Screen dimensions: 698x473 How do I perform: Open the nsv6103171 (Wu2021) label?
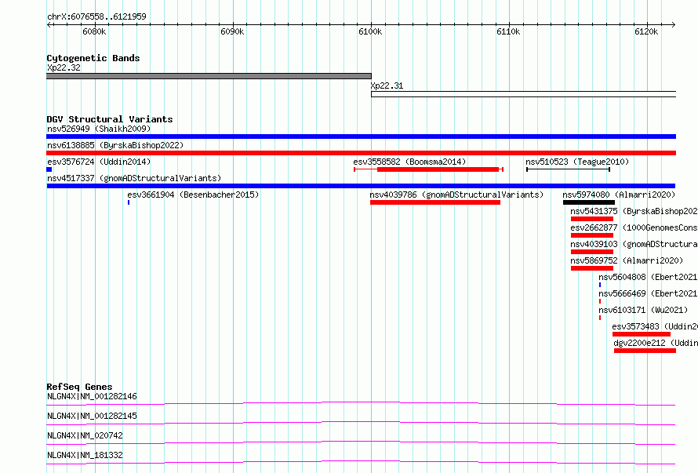pos(643,310)
